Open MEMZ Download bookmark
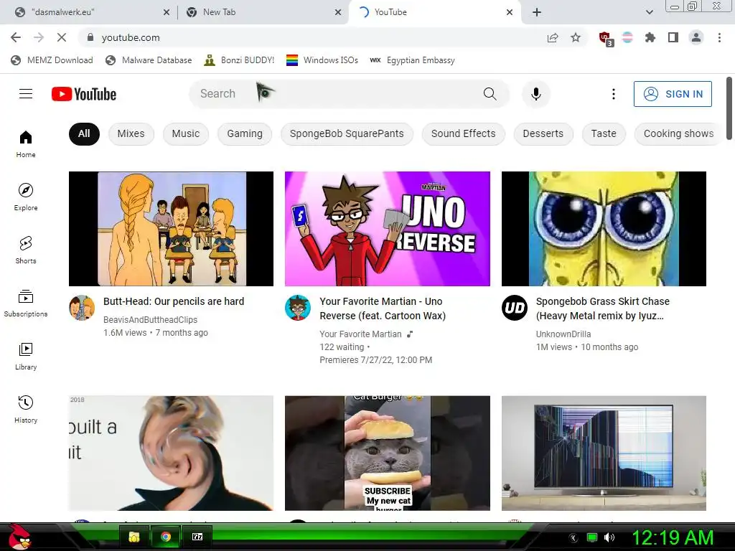This screenshot has width=735, height=551. [52, 60]
